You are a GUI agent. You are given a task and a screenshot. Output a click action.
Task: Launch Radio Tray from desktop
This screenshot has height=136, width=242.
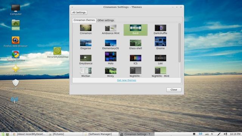point(15,102)
